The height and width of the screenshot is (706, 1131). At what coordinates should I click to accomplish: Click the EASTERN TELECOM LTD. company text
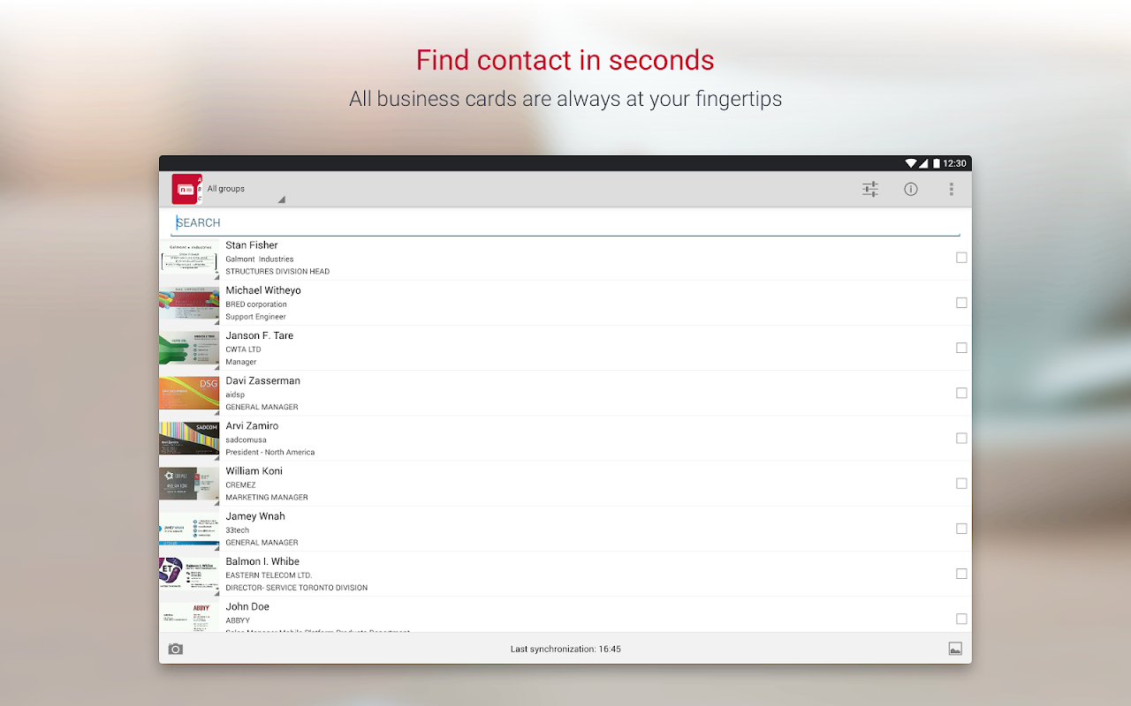269,575
